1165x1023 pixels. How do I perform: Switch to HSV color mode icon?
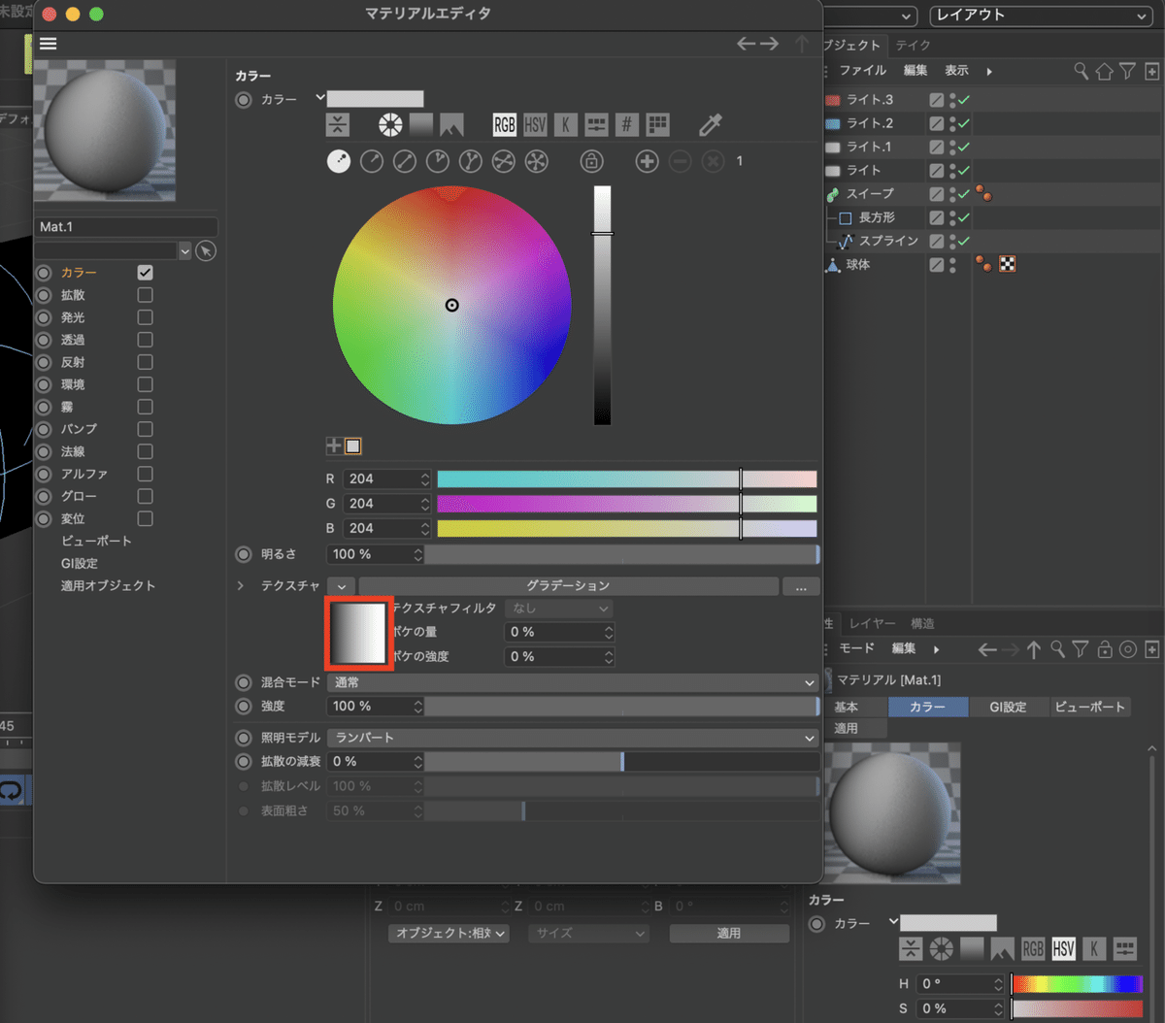535,124
